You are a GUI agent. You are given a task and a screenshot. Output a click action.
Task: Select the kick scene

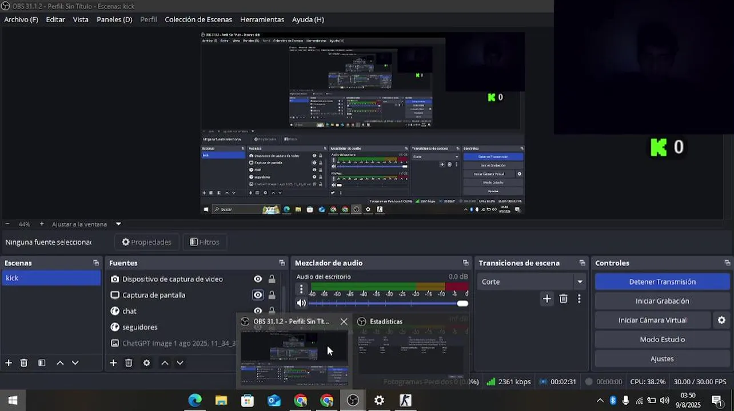click(51, 278)
